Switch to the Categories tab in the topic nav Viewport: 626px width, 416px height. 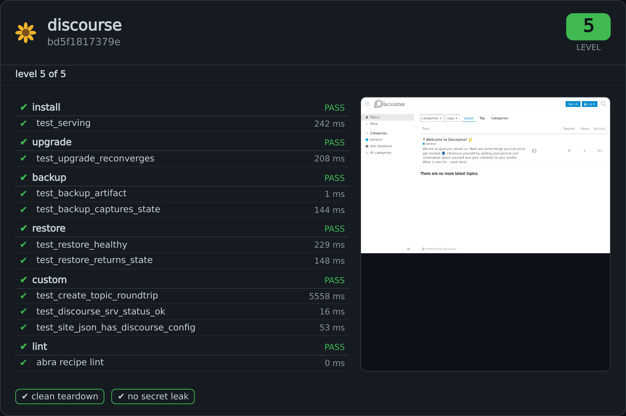[499, 118]
